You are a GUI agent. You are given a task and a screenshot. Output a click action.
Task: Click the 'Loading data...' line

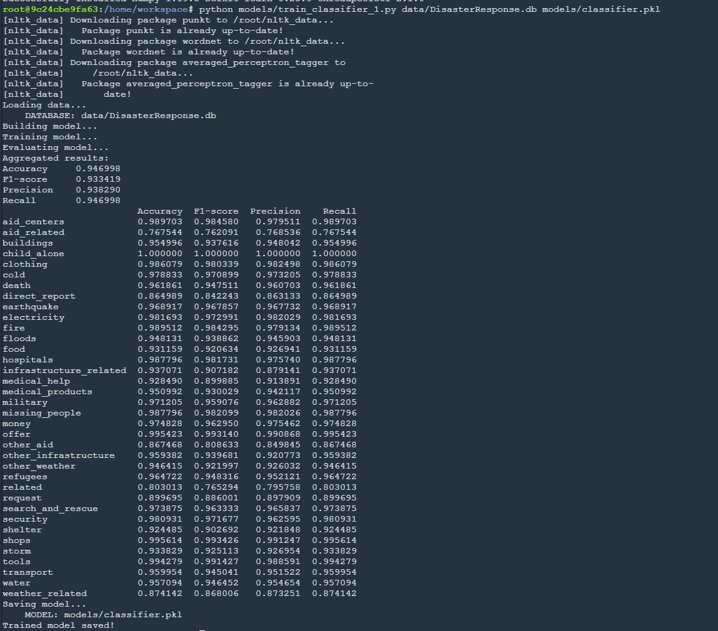(44, 105)
